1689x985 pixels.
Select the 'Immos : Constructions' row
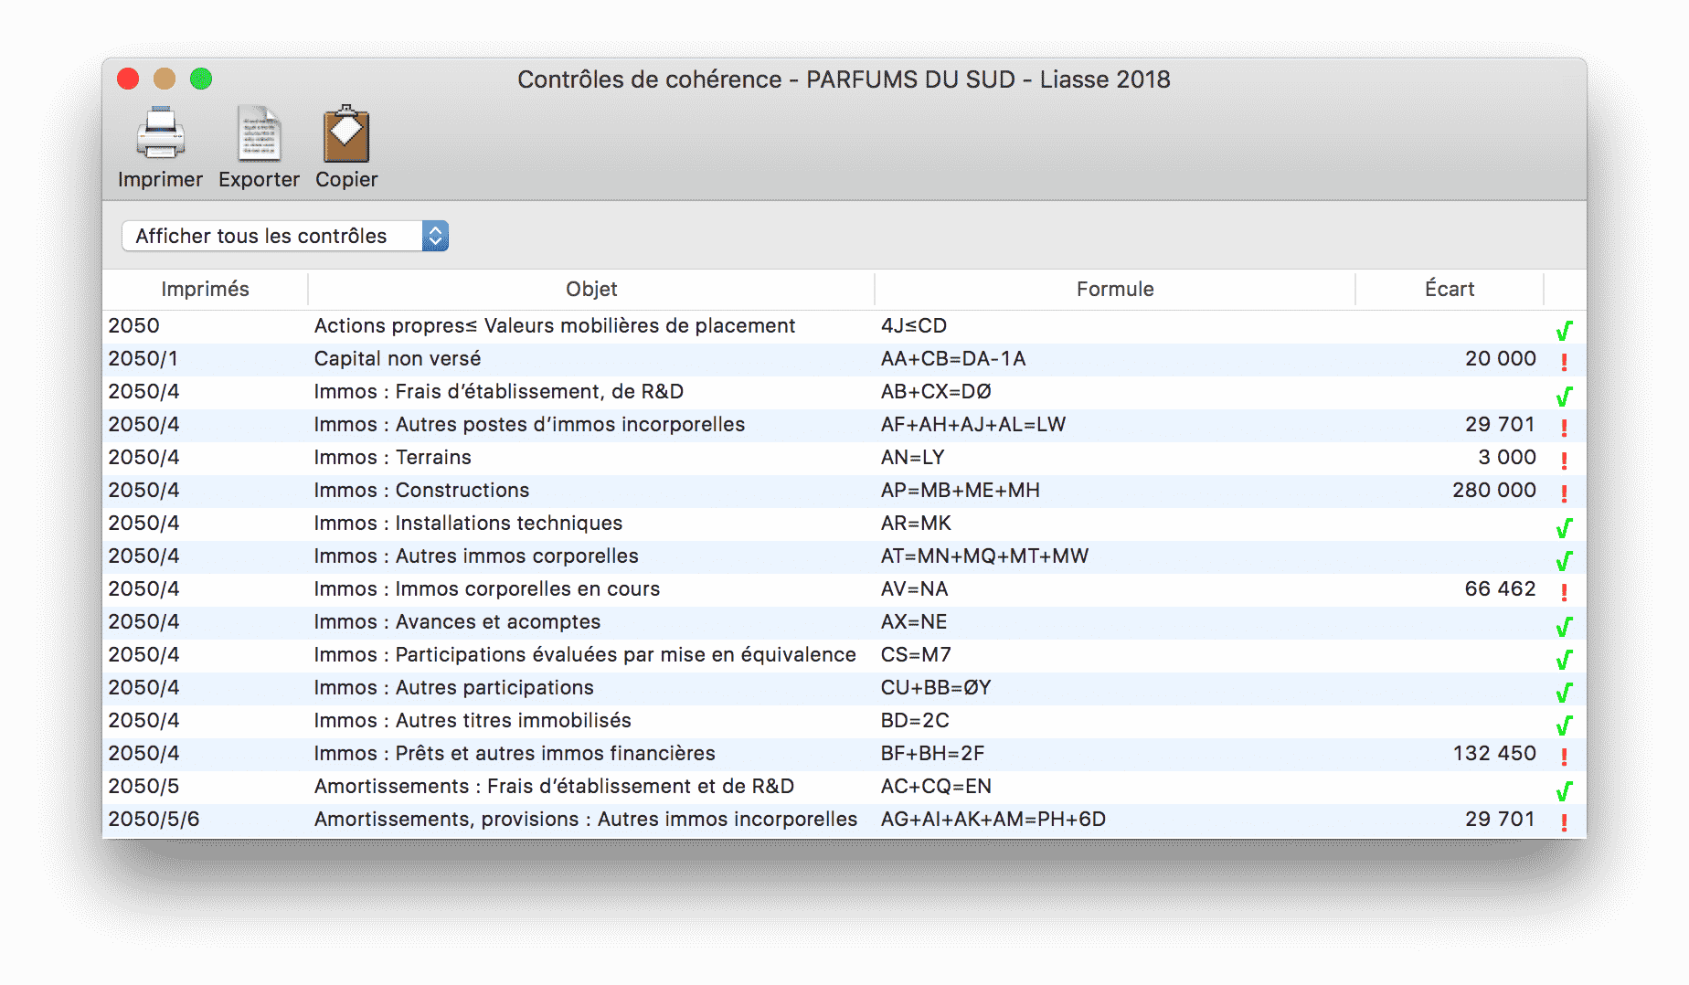pyautogui.click(x=844, y=491)
